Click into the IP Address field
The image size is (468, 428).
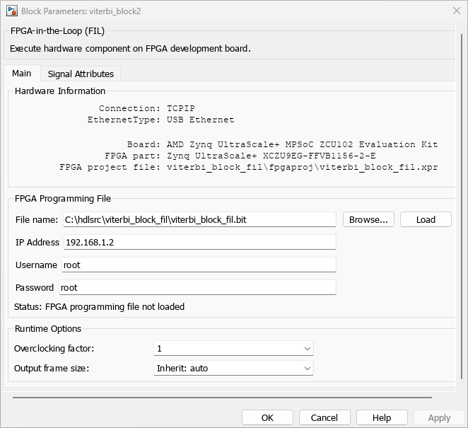[200, 242]
